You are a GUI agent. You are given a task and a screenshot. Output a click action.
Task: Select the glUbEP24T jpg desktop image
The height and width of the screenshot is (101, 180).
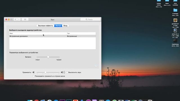(175, 23)
